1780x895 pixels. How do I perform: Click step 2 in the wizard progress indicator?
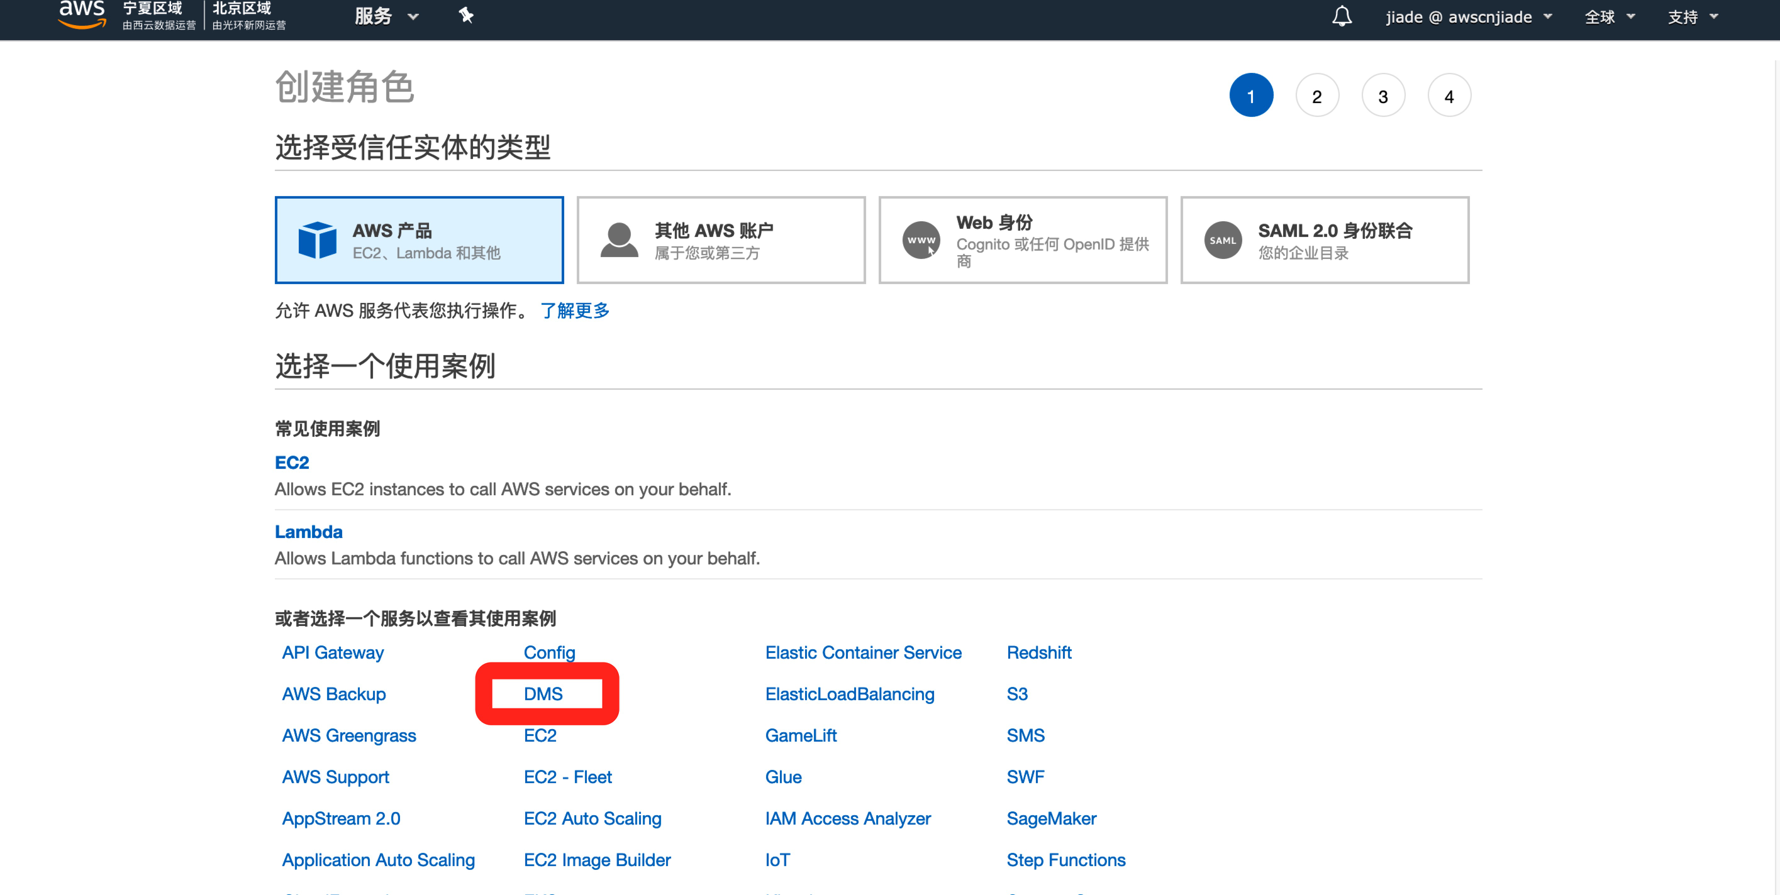tap(1317, 96)
